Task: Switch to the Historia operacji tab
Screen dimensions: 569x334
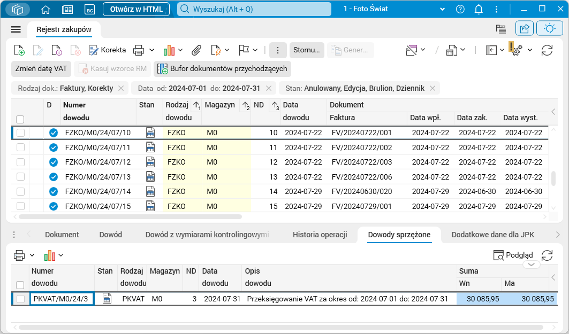Action: 320,235
